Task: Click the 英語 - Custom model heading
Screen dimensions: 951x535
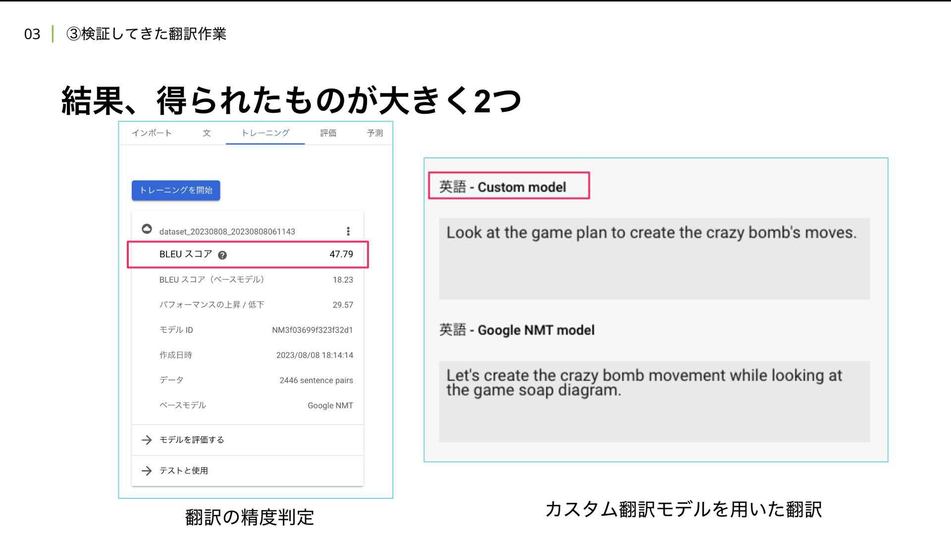Action: [x=502, y=187]
